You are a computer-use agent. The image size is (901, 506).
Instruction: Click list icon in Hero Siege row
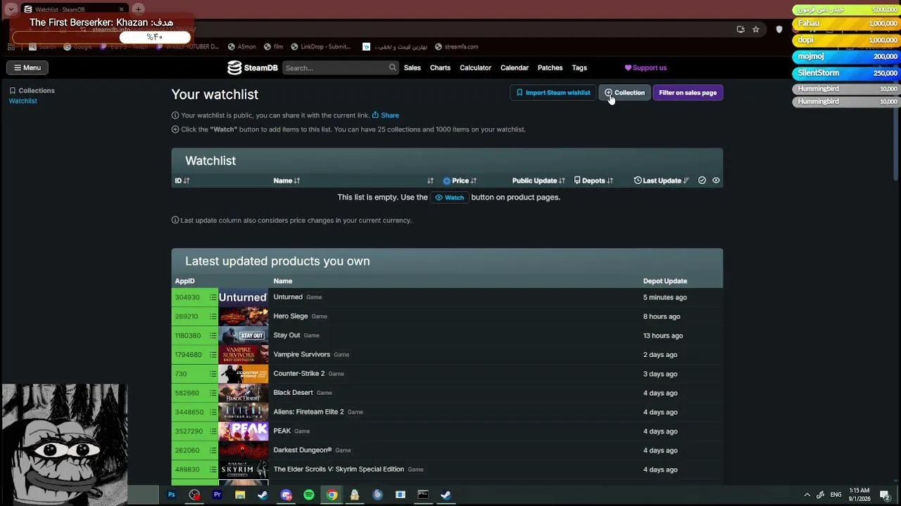point(213,316)
